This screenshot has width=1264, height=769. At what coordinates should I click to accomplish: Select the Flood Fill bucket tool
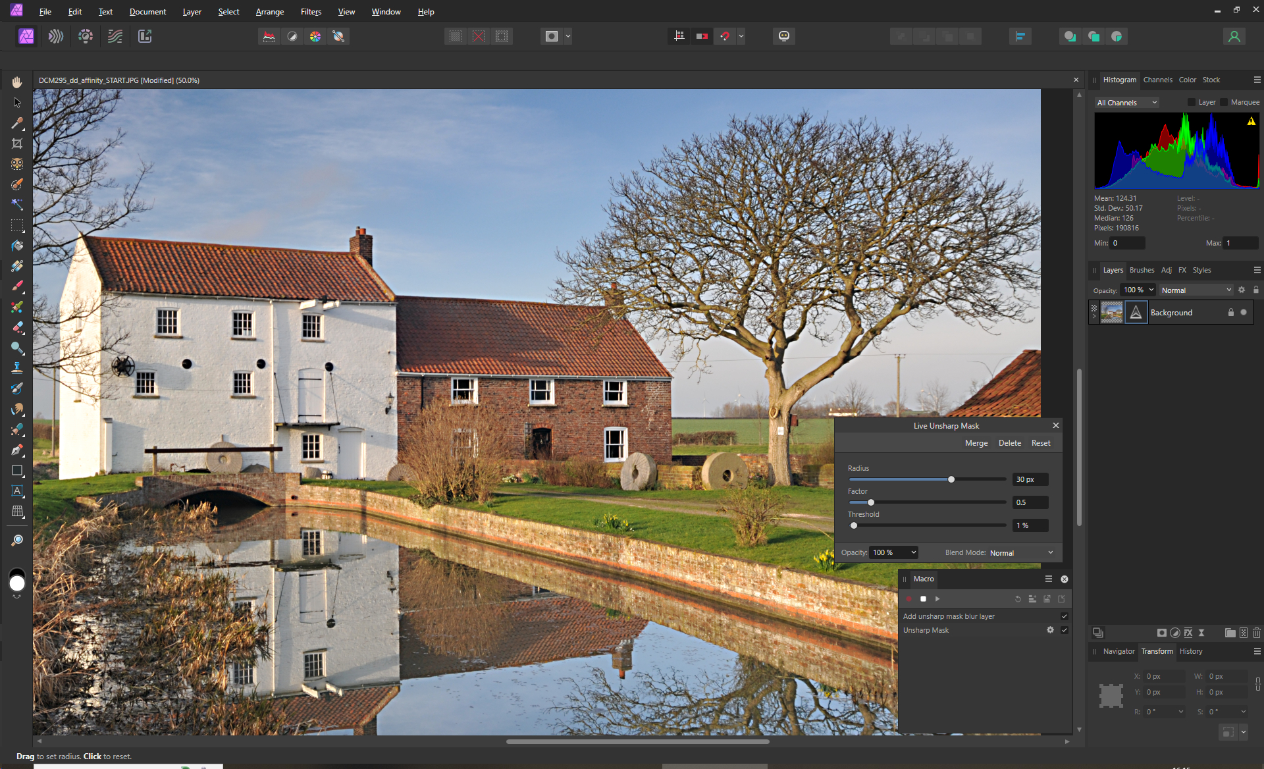[17, 246]
